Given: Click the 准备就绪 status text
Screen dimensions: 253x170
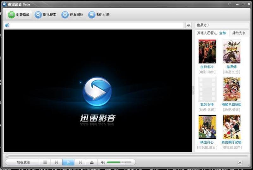Looking at the screenshot, I should point(23,162).
